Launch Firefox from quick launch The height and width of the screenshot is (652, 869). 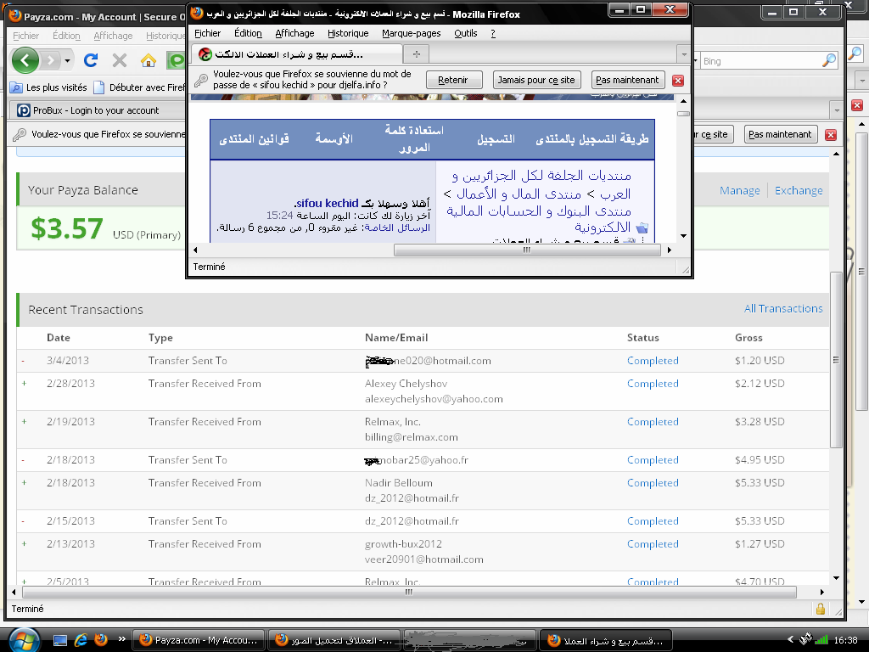coord(101,640)
